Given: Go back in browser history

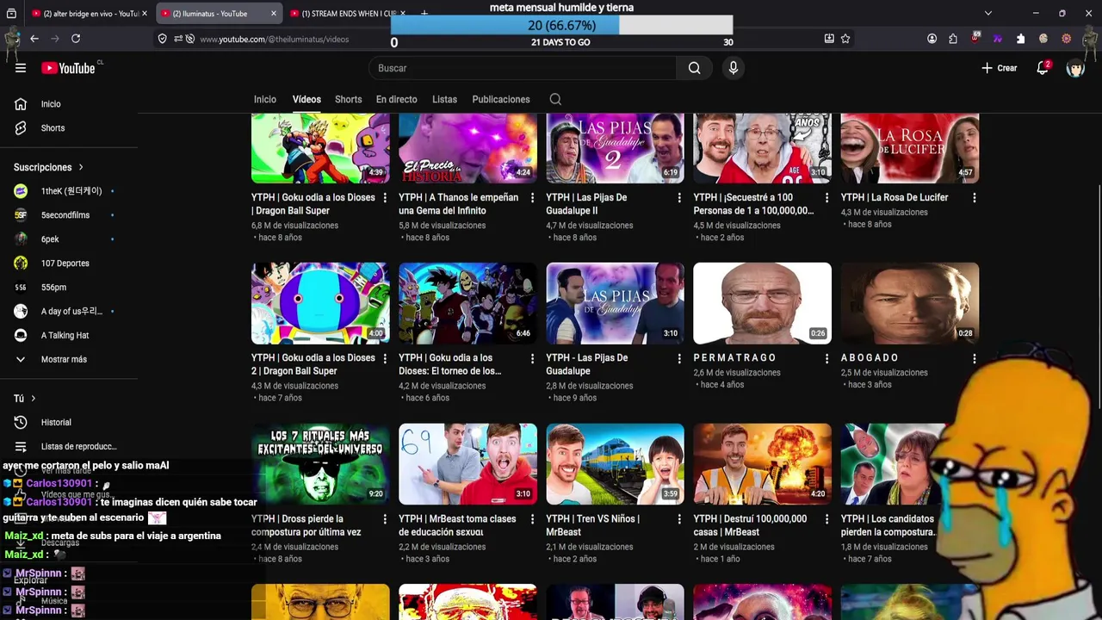Looking at the screenshot, I should pyautogui.click(x=34, y=39).
